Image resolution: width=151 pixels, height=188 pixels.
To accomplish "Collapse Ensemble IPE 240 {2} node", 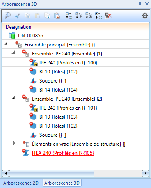I will click(13, 98).
